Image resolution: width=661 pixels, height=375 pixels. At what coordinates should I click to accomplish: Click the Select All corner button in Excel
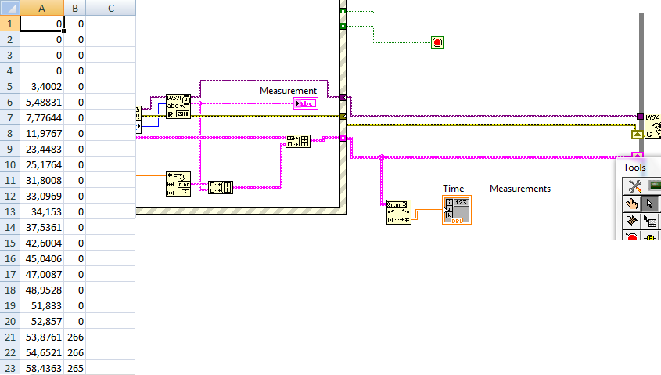[9, 8]
